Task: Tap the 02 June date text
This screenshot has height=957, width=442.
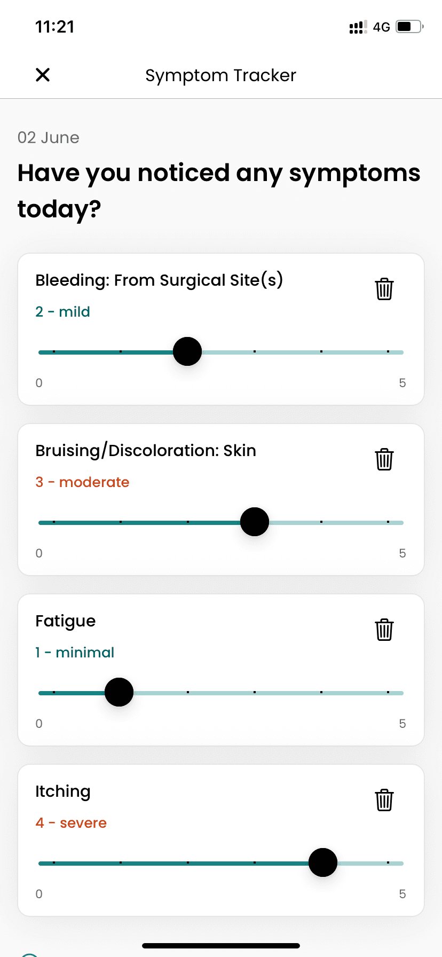Action: click(49, 138)
